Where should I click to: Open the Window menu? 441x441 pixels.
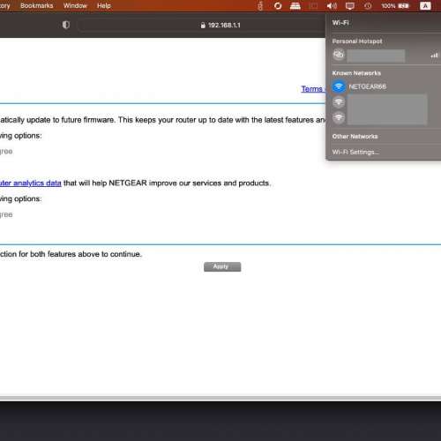[75, 5]
